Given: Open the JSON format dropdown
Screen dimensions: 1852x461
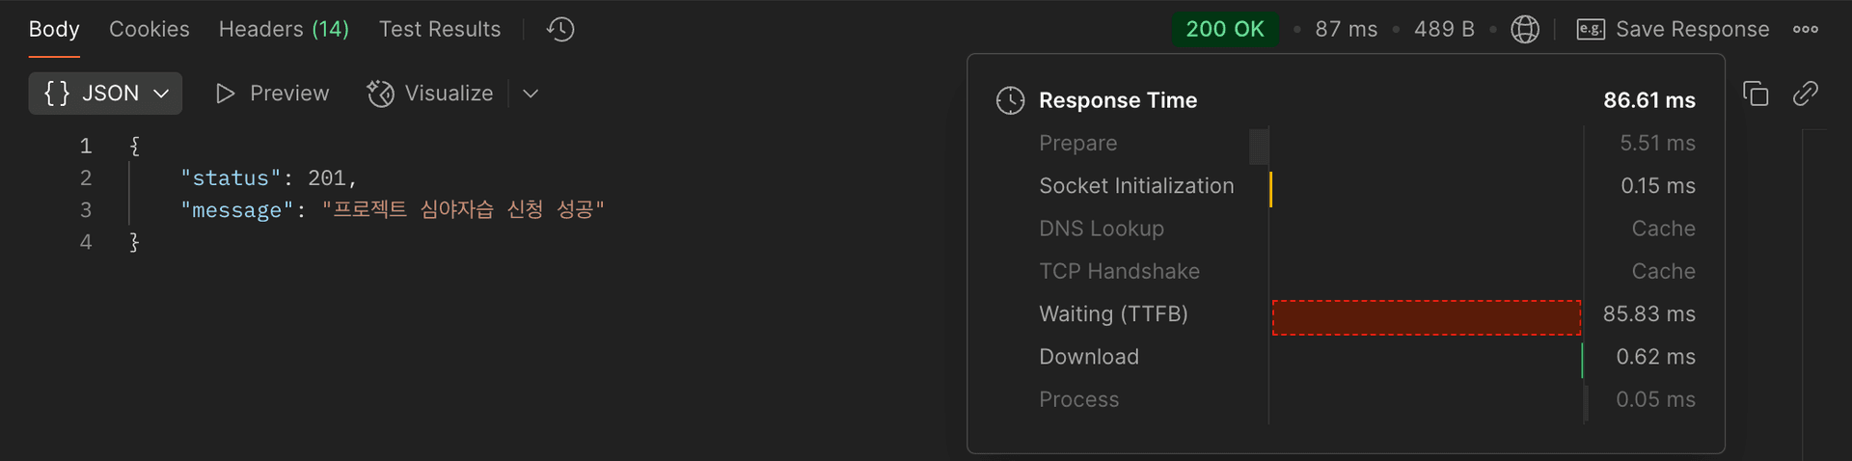Looking at the screenshot, I should (105, 94).
